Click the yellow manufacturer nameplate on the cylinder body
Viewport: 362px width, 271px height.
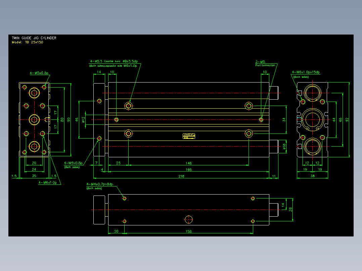(189, 136)
